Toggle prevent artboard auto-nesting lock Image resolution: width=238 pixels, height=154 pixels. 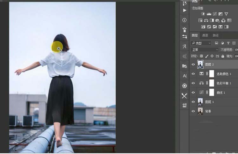coord(217,56)
